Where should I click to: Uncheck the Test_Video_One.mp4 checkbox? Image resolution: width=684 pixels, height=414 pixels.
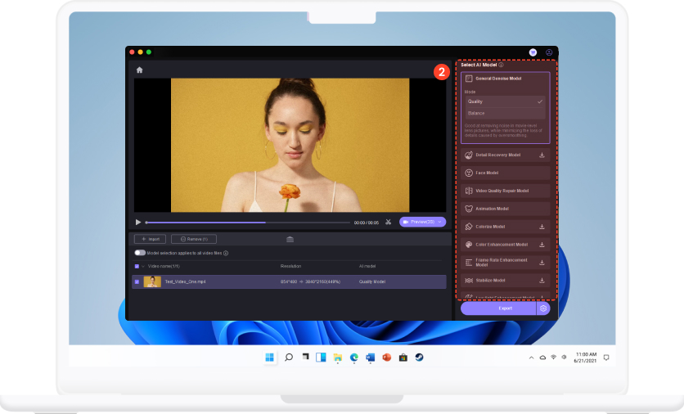point(137,281)
